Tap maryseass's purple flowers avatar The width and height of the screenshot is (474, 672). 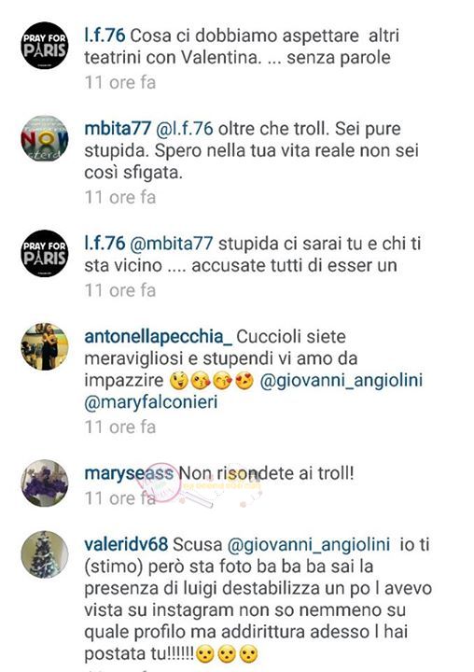(45, 483)
